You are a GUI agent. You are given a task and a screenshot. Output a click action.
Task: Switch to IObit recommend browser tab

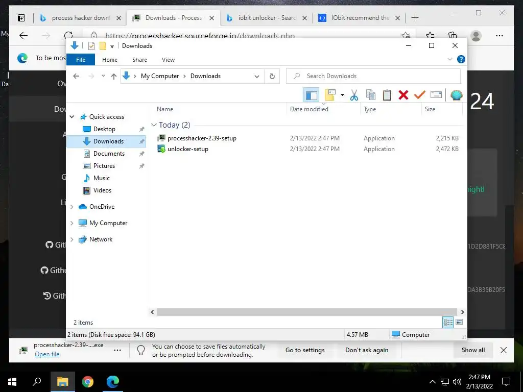pos(359,18)
